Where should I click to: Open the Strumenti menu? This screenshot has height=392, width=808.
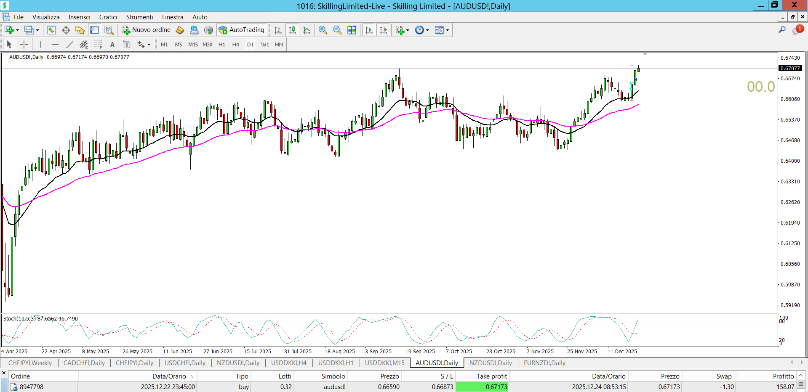point(139,17)
